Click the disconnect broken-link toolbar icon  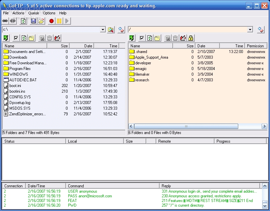[x=13, y=21]
